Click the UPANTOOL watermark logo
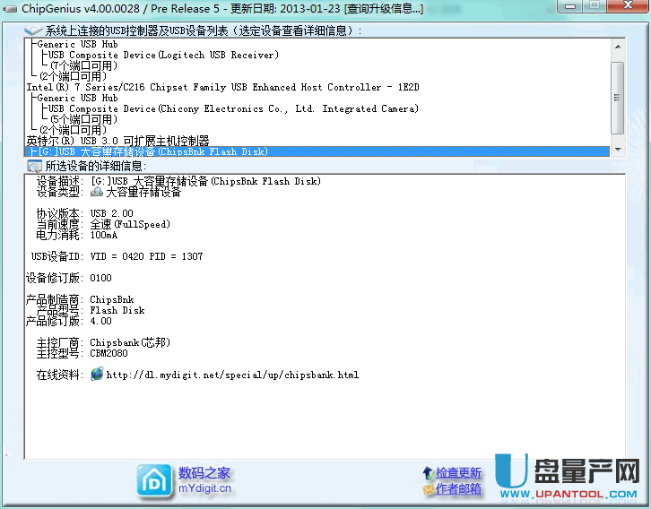Image resolution: width=651 pixels, height=509 pixels. (568, 479)
